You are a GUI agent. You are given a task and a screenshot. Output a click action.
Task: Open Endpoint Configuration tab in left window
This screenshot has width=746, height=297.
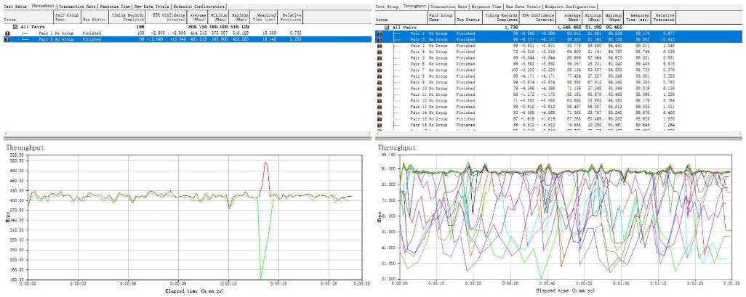199,7
